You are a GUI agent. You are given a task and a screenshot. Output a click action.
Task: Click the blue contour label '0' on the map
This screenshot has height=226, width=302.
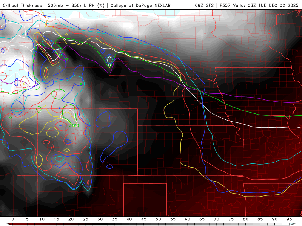click(88, 29)
